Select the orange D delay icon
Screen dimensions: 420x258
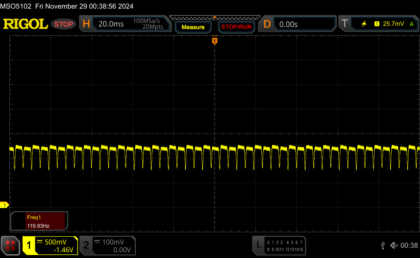tap(267, 24)
